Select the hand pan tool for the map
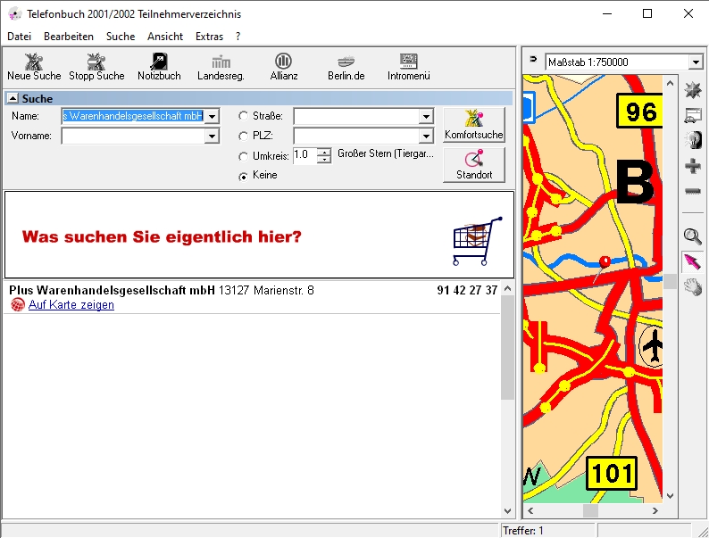The height and width of the screenshot is (538, 709). 692,286
